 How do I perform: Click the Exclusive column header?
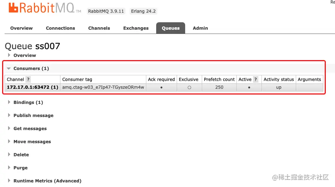point(188,80)
